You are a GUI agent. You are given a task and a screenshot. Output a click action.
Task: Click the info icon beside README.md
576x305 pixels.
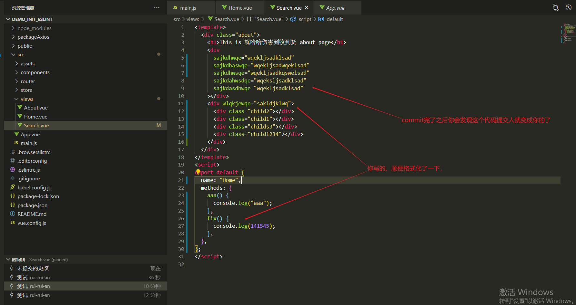click(x=13, y=214)
